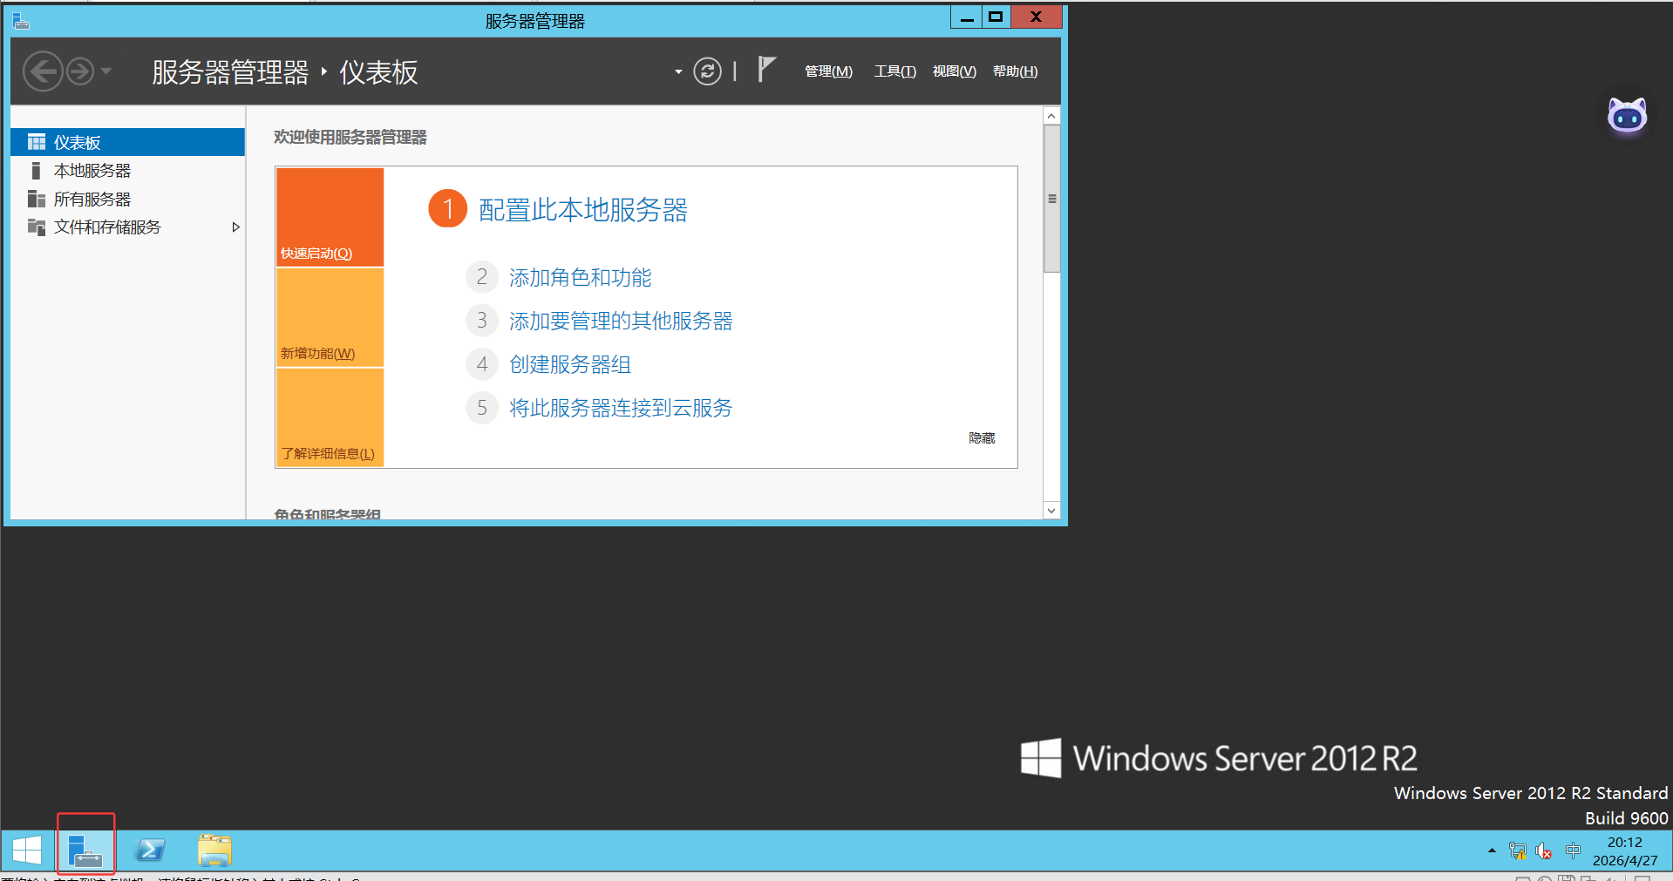Select the 快速启动(Q) orange tile
Viewport: 1673px width, 881px height.
(330, 217)
